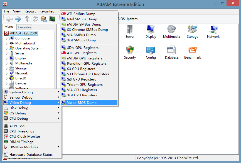Expand the DirectX tree node
This screenshot has height=163, width=241.
7,79
